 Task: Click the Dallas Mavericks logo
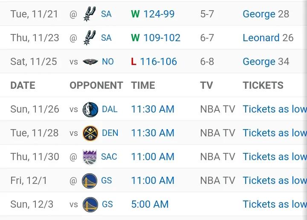[90, 109]
